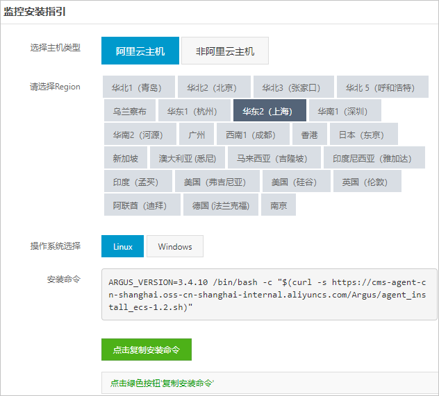Click the 南京 region
The height and width of the screenshot is (396, 439).
[279, 205]
